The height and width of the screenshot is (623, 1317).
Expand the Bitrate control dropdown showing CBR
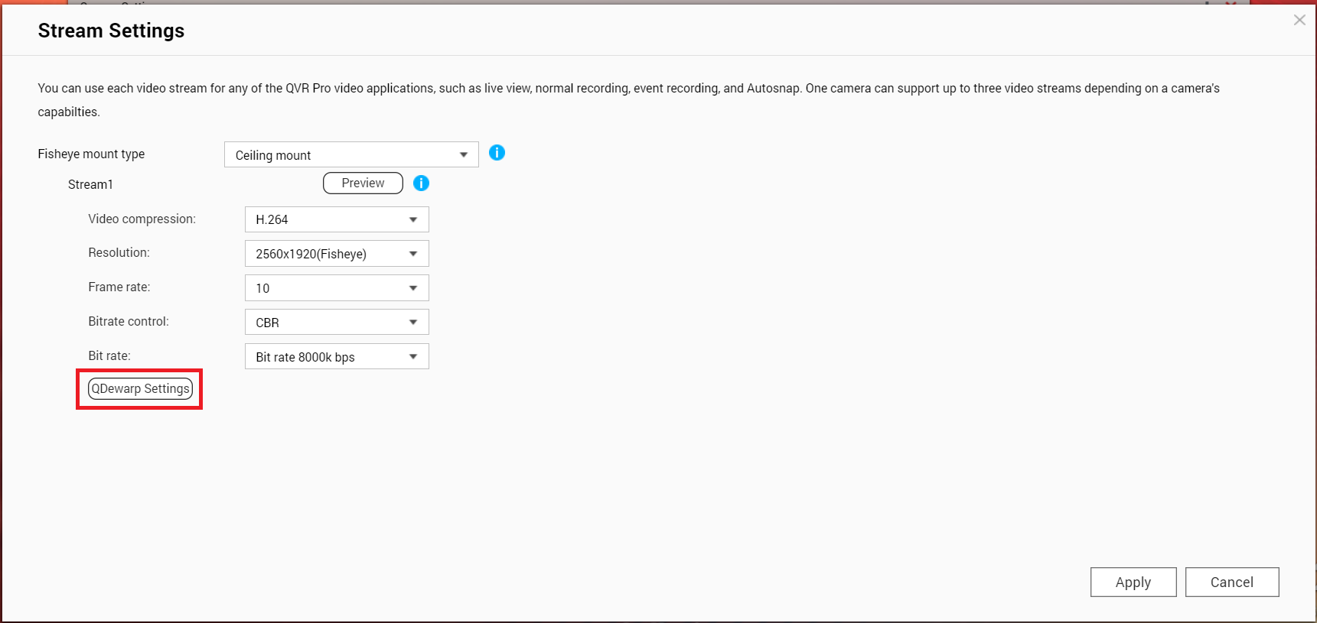click(336, 323)
